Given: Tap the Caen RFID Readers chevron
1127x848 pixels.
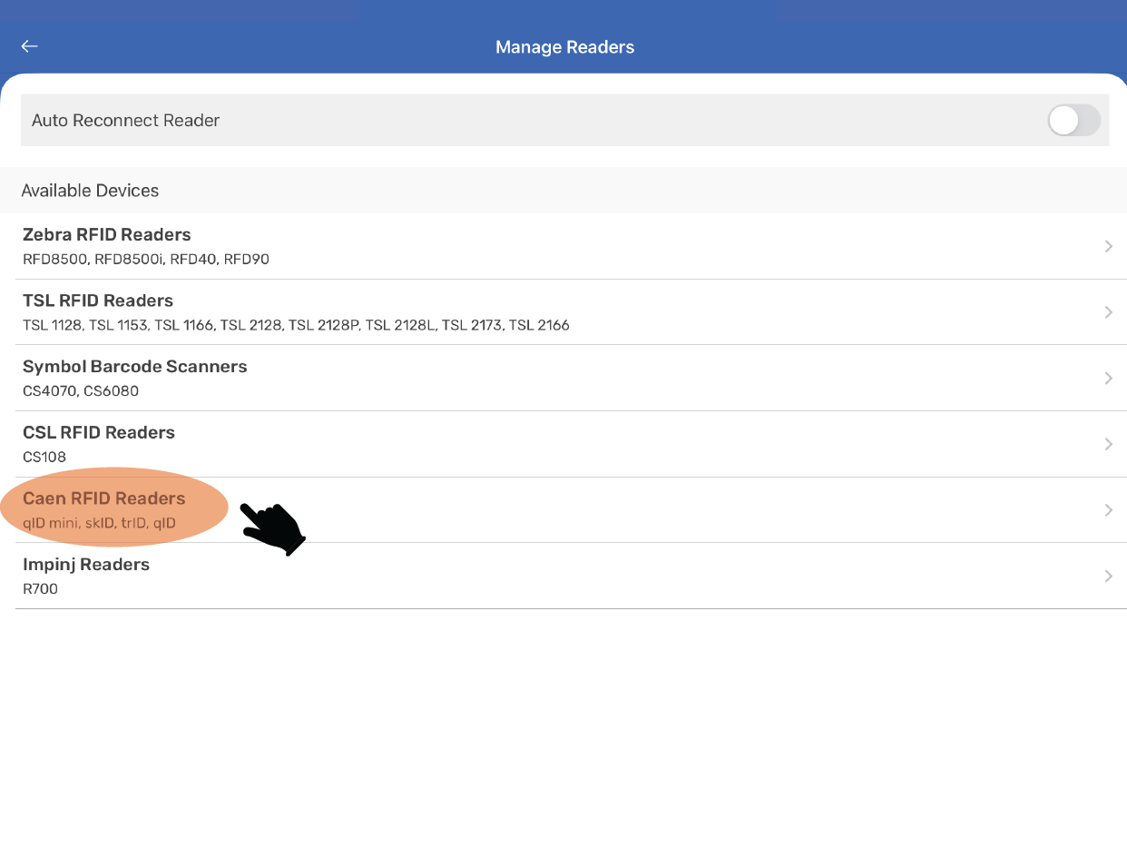Looking at the screenshot, I should pyautogui.click(x=1108, y=510).
